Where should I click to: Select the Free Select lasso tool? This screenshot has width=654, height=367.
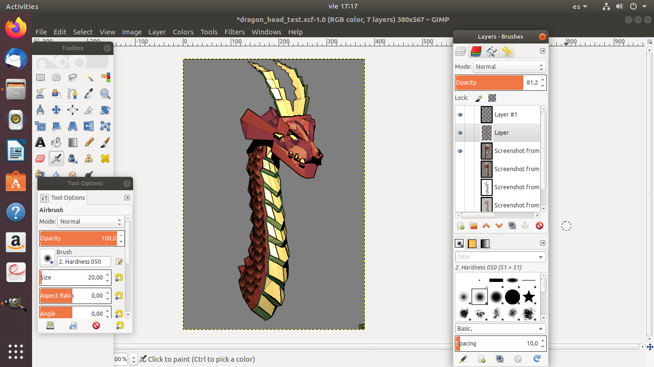[73, 77]
